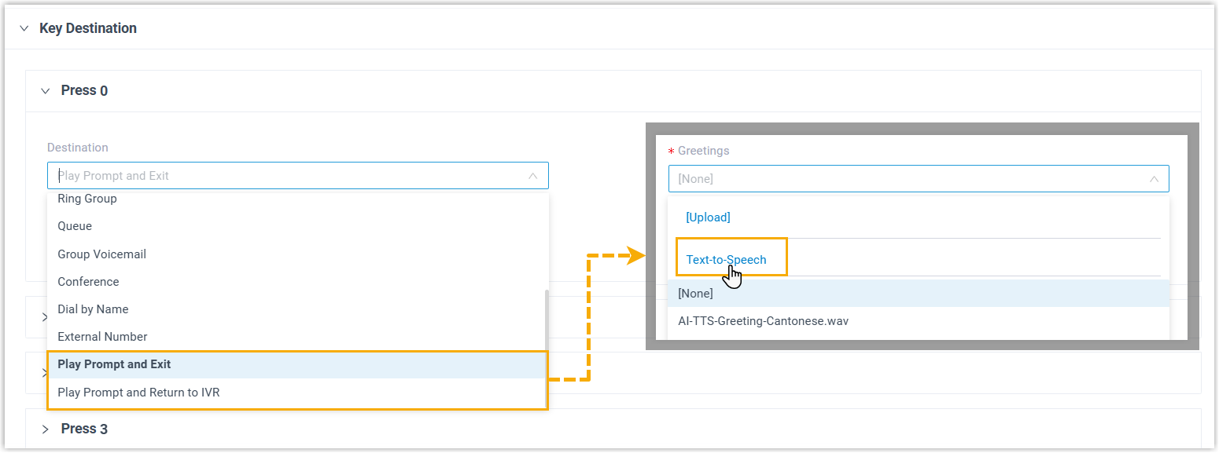Expand the Press 3 section chevron

pos(46,429)
